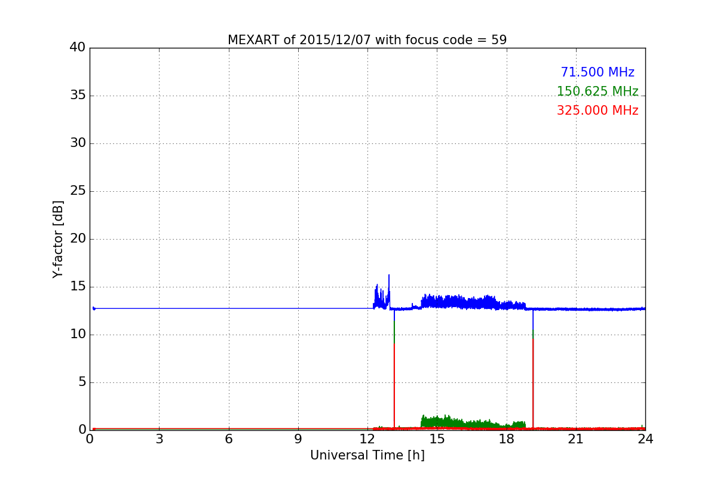Click the x-axis tick label 12
Screen dimensions: 717x478
367,439
